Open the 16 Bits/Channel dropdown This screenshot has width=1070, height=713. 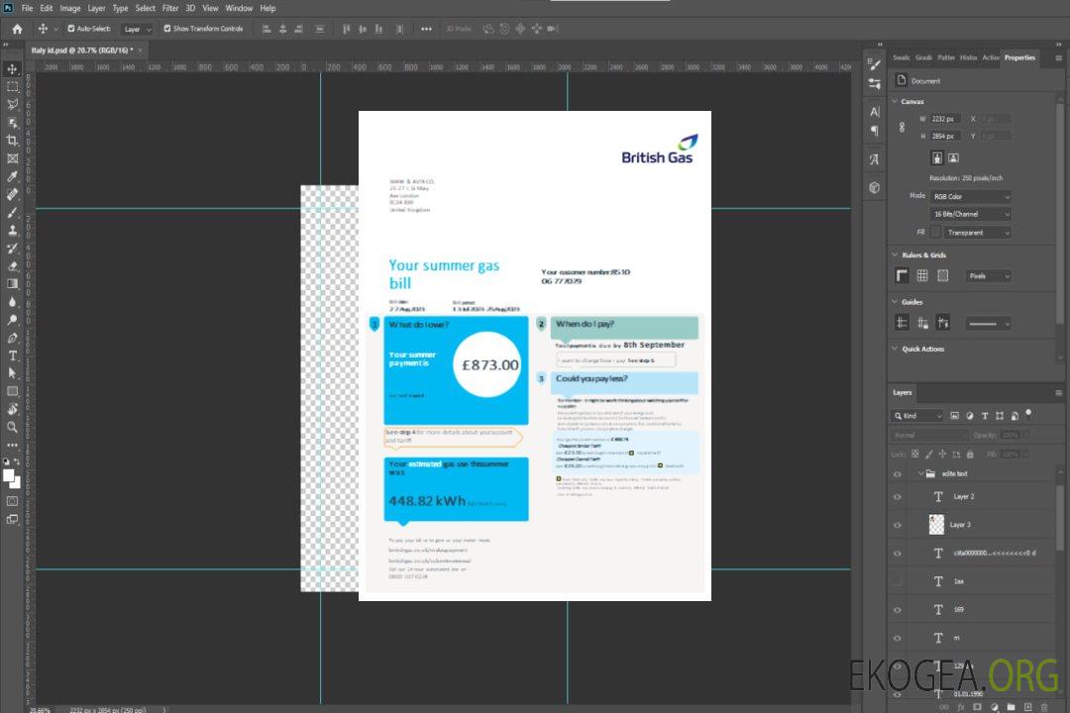972,214
